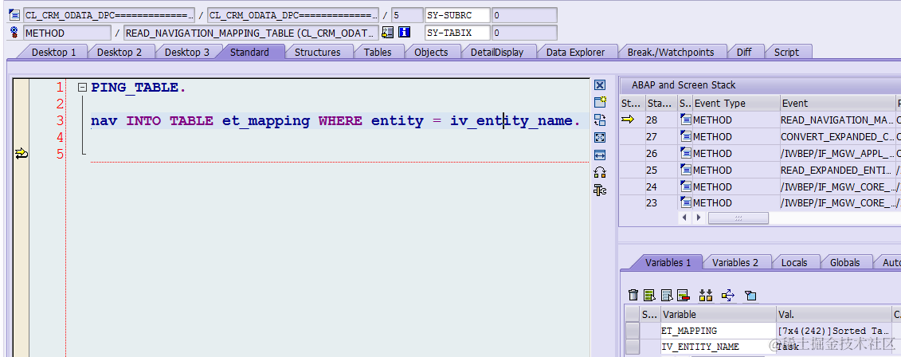The width and height of the screenshot is (901, 357).
Task: Click the new tool icon with yellow star
Action: [600, 102]
